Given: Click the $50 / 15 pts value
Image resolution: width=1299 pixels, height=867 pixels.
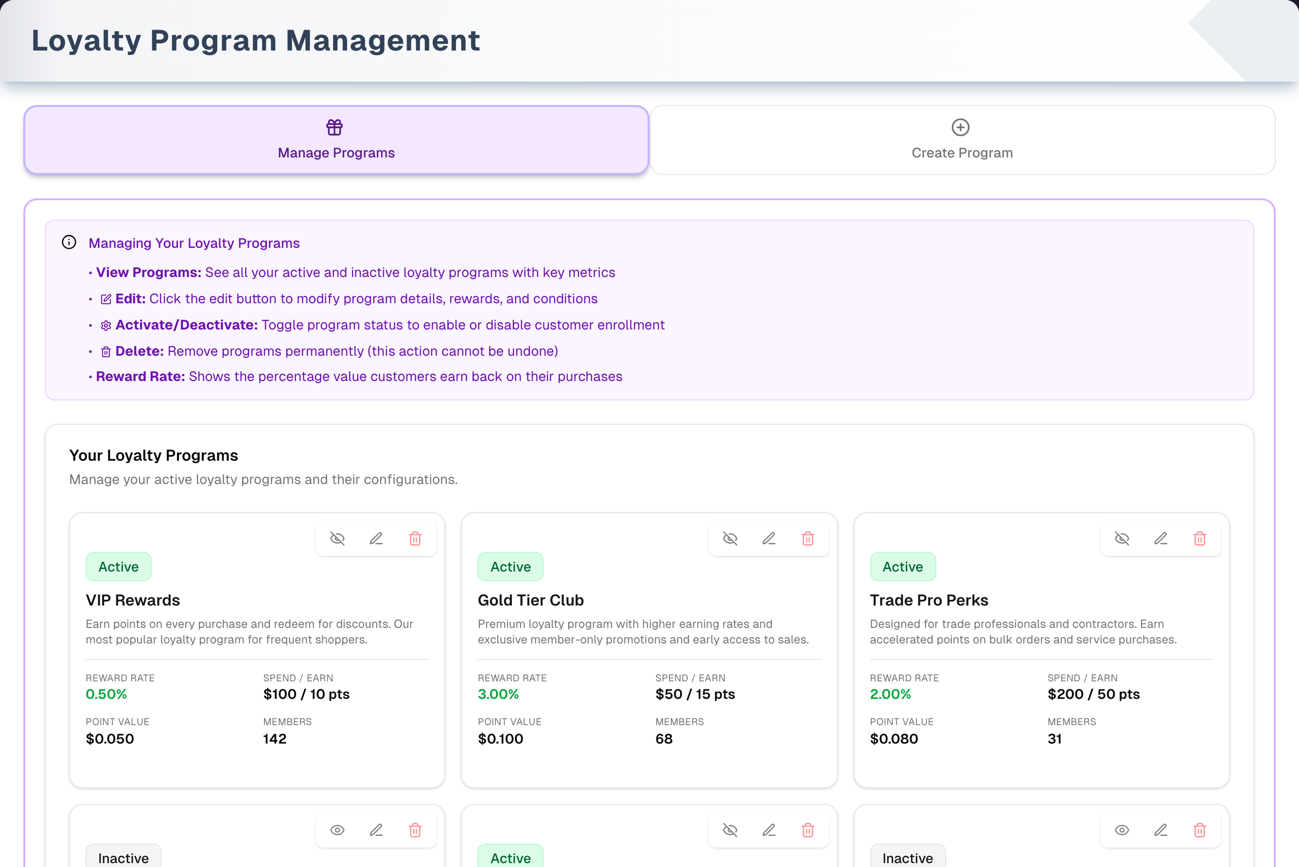Looking at the screenshot, I should click(x=695, y=694).
